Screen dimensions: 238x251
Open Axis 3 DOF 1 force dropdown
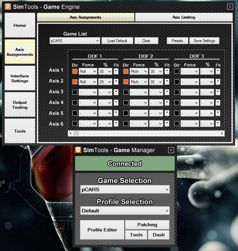click(x=88, y=92)
